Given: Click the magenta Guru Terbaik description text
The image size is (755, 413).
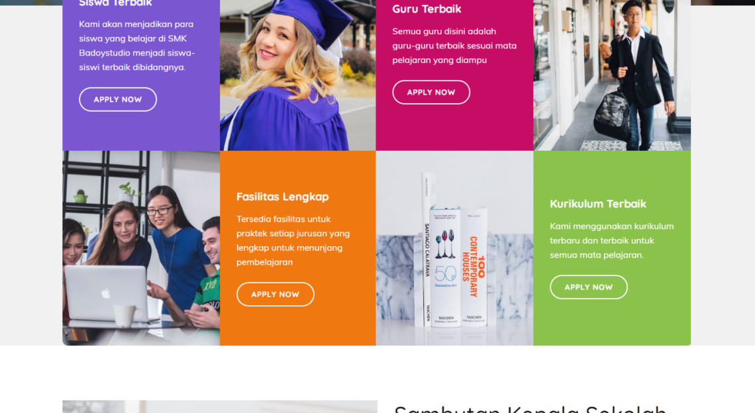Looking at the screenshot, I should (x=454, y=46).
